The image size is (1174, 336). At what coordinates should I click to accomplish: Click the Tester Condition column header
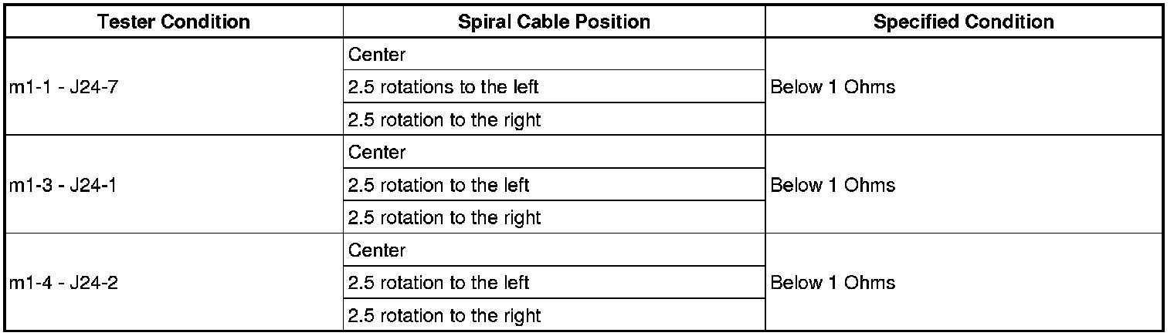coord(174,22)
